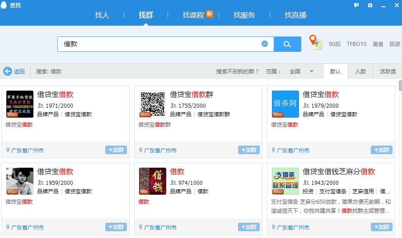Click 广东省广州市 on the 1959/2000 card
402x238 pixels.
coord(28,227)
